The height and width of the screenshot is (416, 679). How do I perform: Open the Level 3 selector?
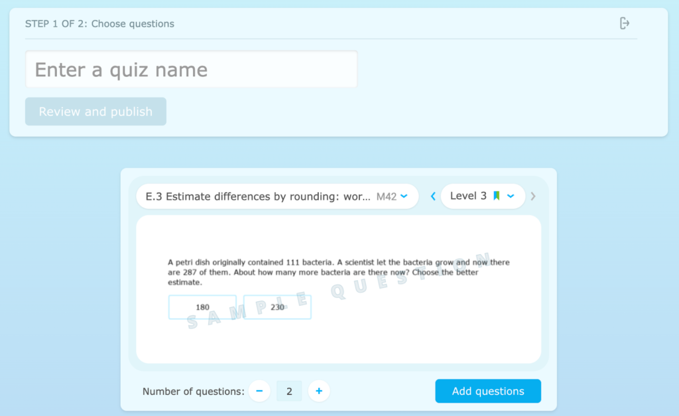468,196
